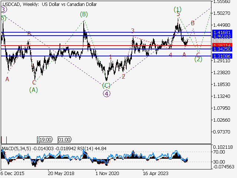
Task: Click the 1 Nov 2020 date label
Action: click(x=107, y=173)
